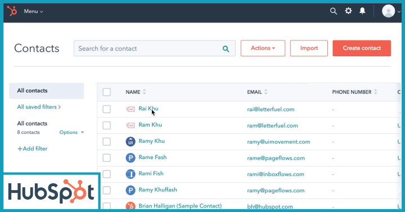Open contact Ramy Khuffash
The image size is (405, 212).
click(x=157, y=190)
